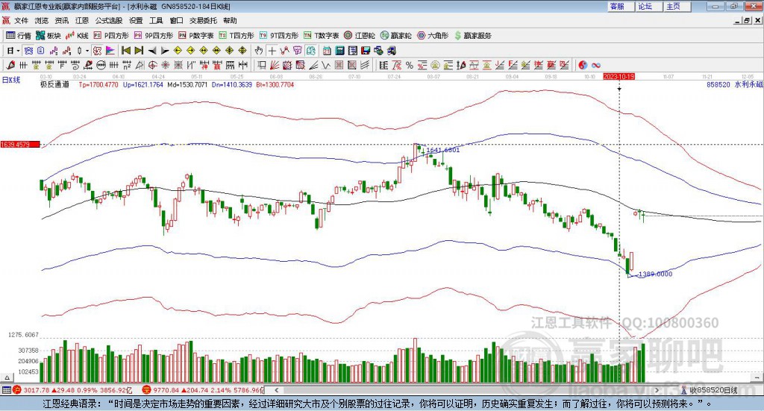Viewport: 764px width, 411px height.
Task: Click the blue infinity symbol icon
Action: [x=596, y=65]
